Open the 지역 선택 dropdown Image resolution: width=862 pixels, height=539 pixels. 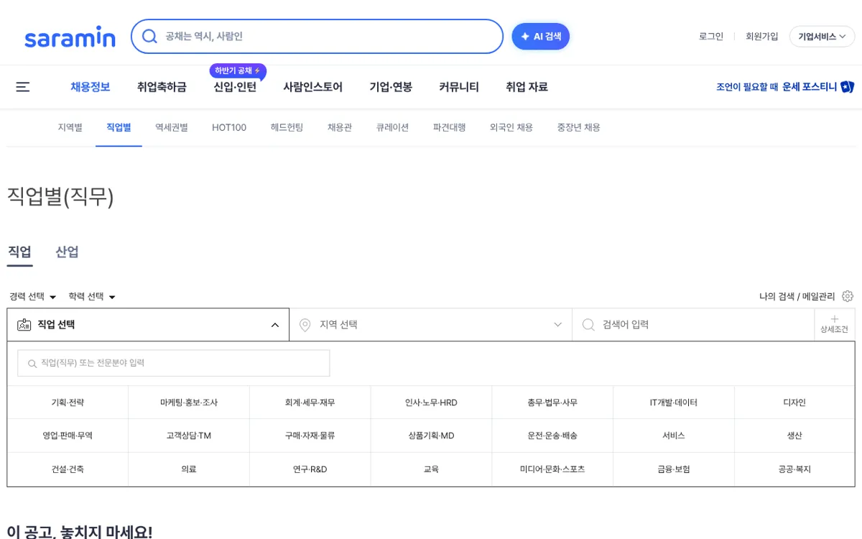pos(431,325)
